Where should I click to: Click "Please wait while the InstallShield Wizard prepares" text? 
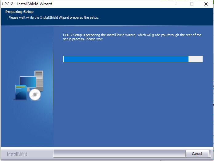pos(54,17)
